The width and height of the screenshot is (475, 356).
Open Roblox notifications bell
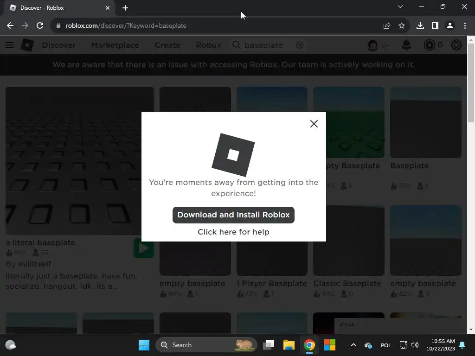(406, 45)
